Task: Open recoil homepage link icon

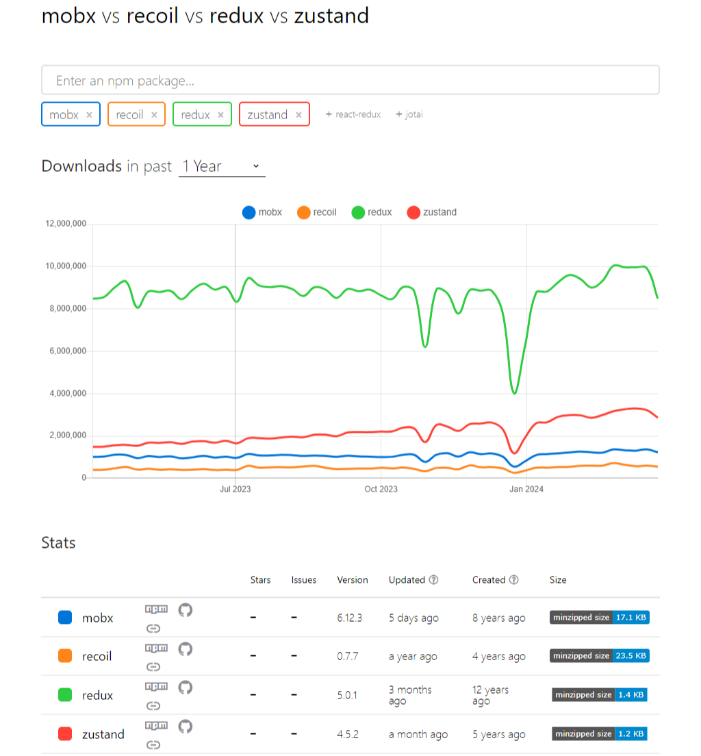Action: [x=153, y=667]
